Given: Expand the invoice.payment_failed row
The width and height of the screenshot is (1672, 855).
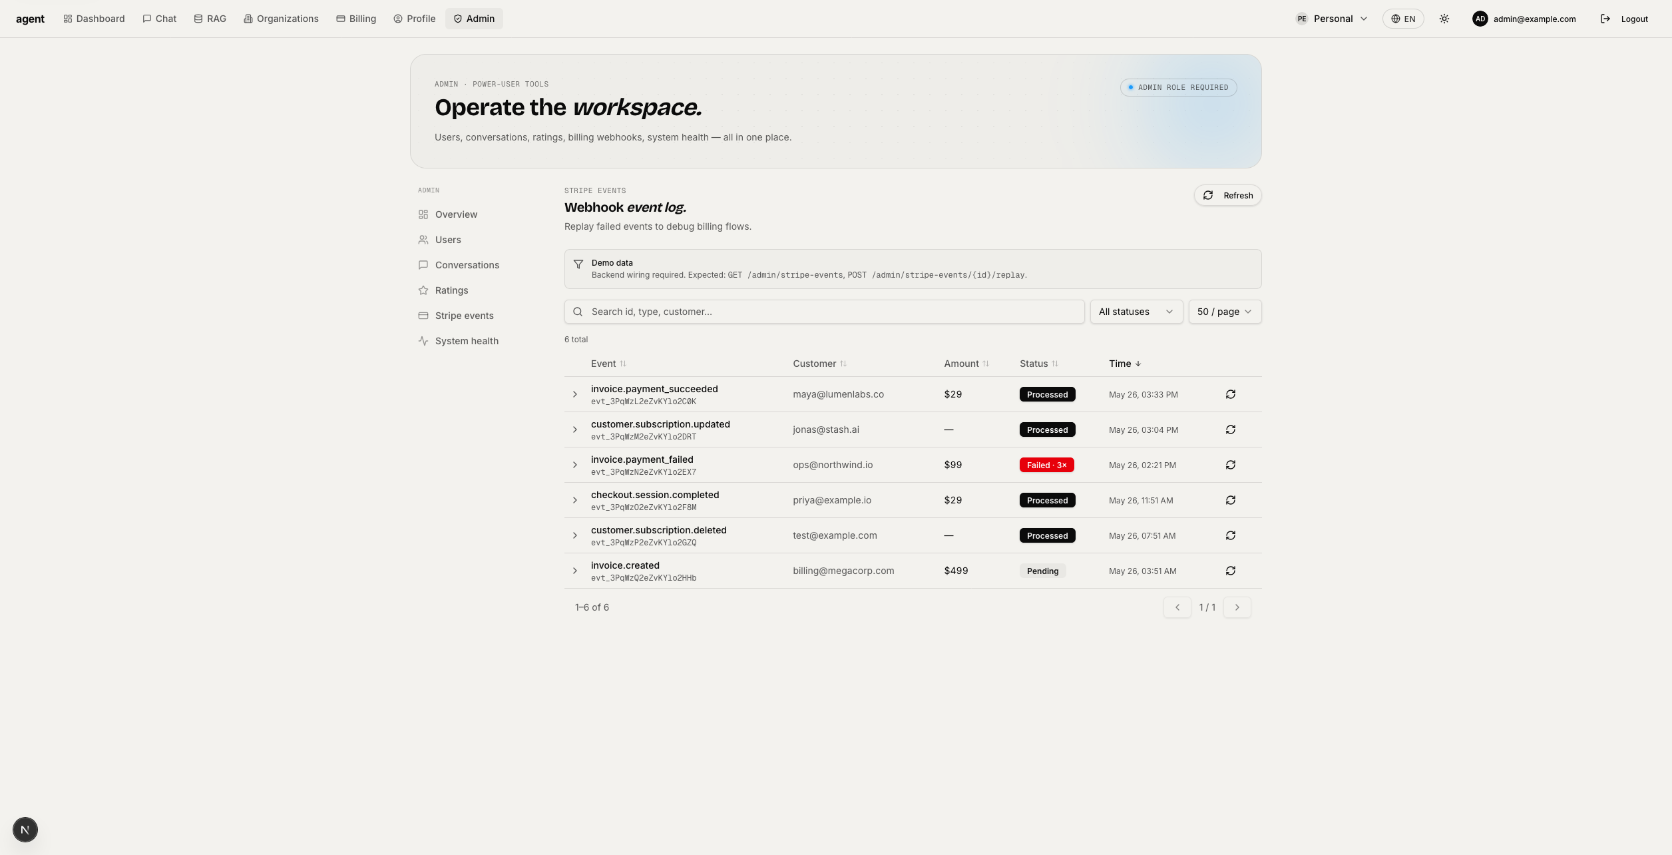Looking at the screenshot, I should pyautogui.click(x=575, y=465).
